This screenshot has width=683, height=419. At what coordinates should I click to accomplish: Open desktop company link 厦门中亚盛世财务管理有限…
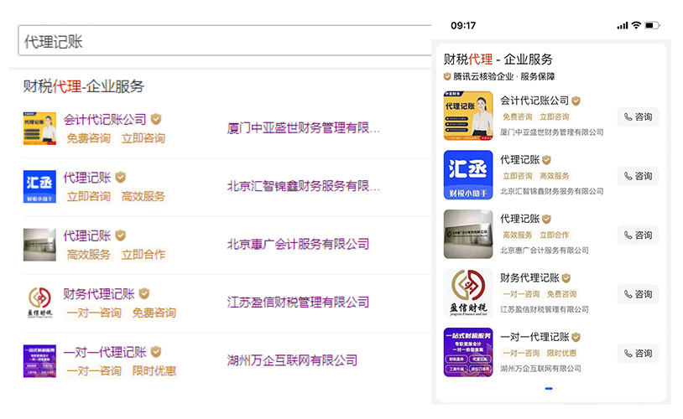point(304,128)
